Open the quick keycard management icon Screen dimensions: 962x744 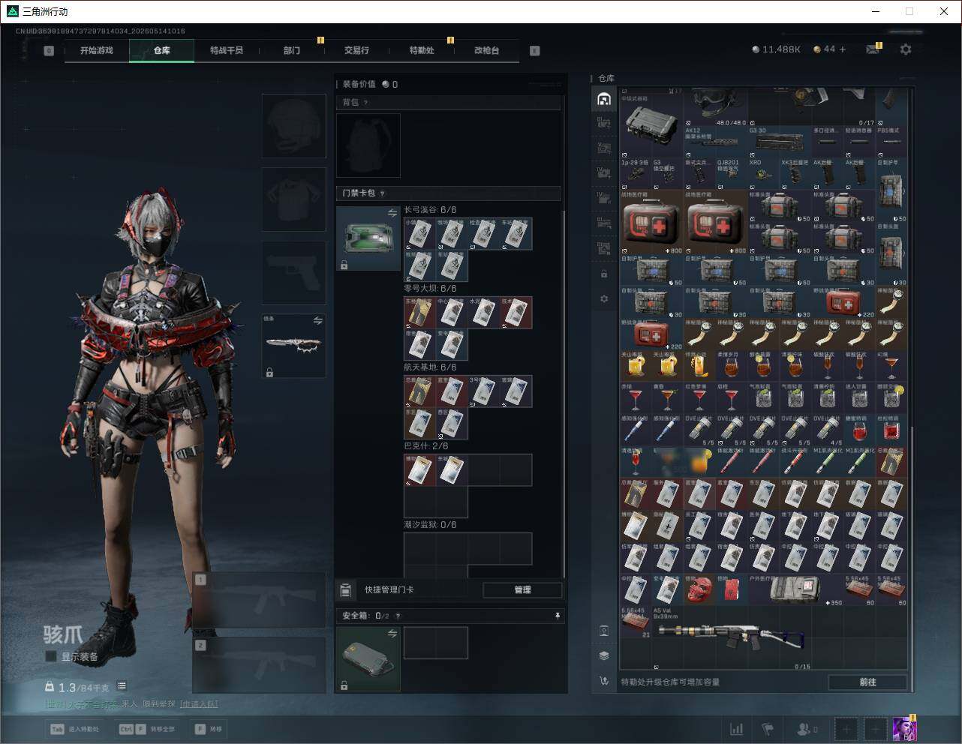[x=345, y=590]
